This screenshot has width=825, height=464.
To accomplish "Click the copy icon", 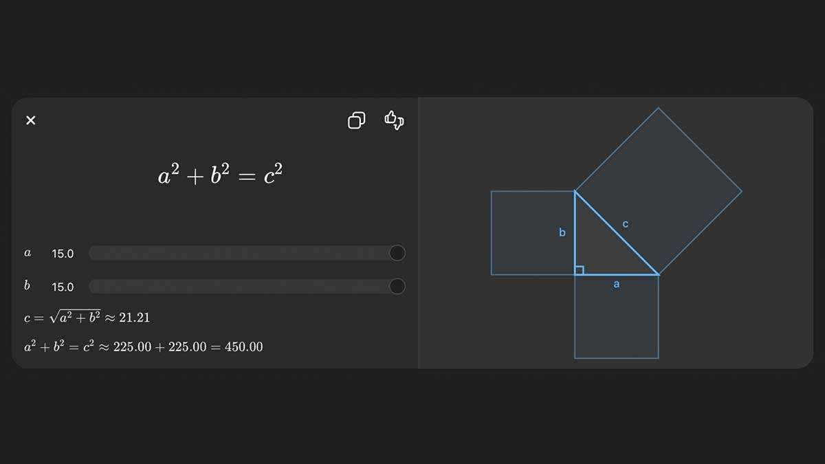I will coord(356,120).
